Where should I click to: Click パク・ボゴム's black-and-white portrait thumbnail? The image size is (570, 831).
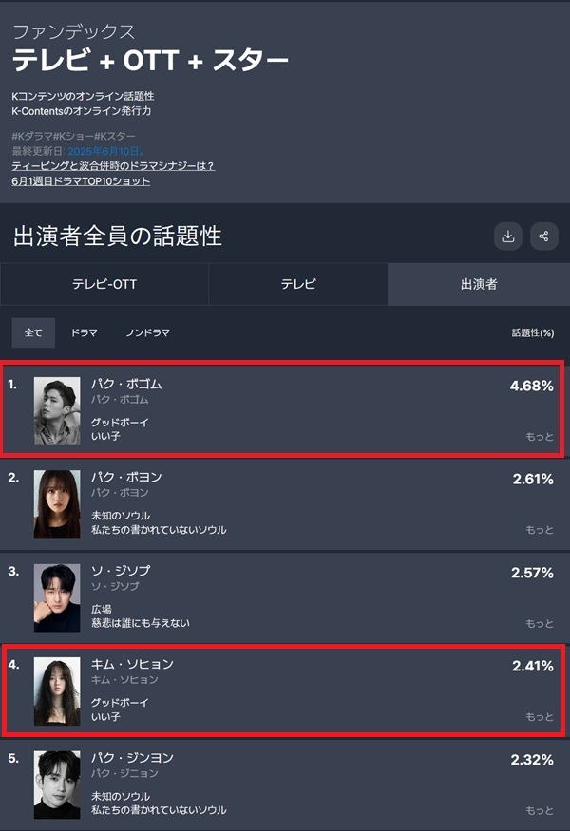tap(57, 411)
